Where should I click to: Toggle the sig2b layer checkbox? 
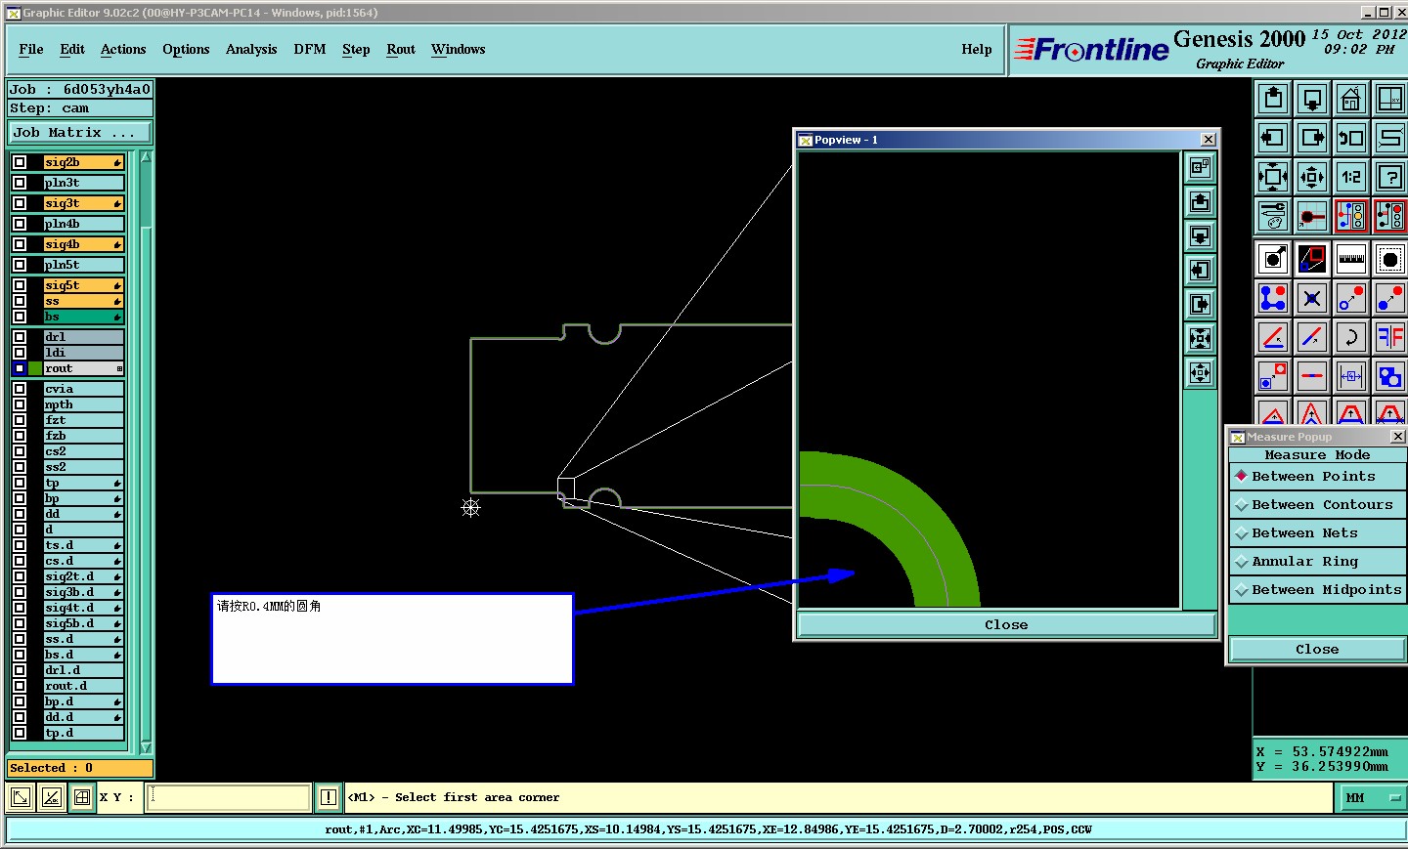(x=20, y=162)
